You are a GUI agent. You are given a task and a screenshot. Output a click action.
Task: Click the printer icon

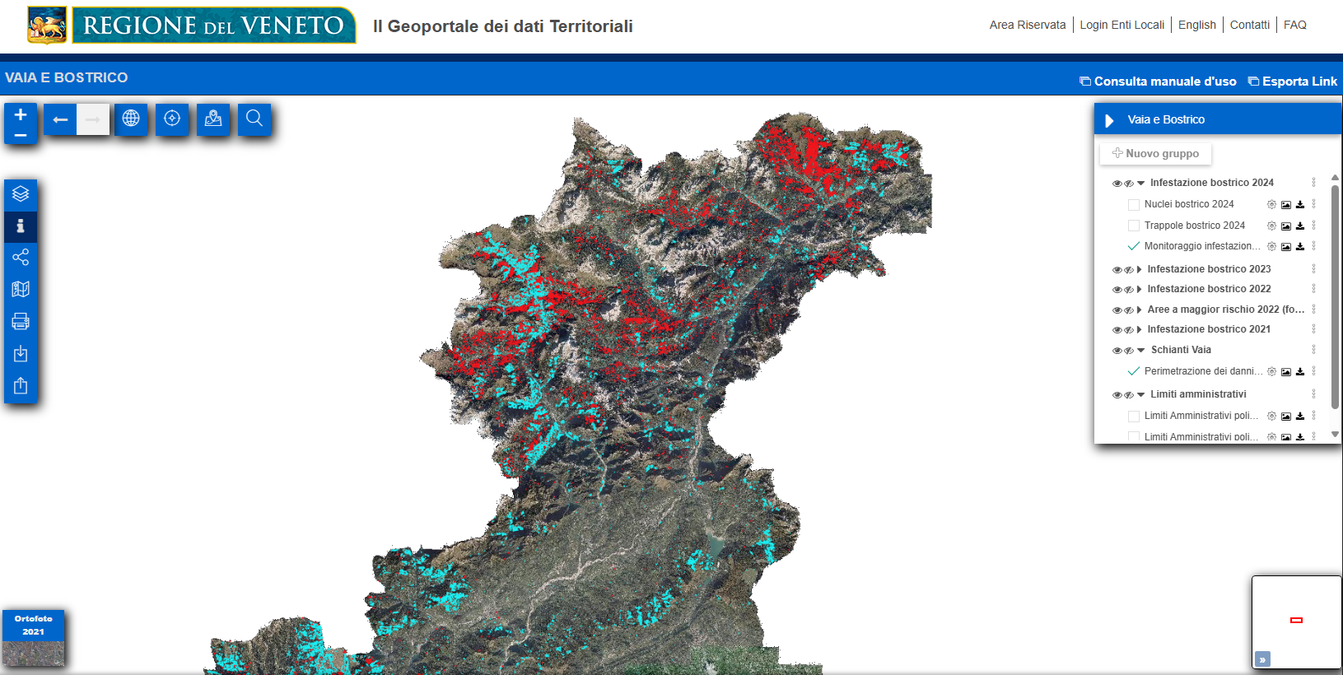click(x=21, y=322)
